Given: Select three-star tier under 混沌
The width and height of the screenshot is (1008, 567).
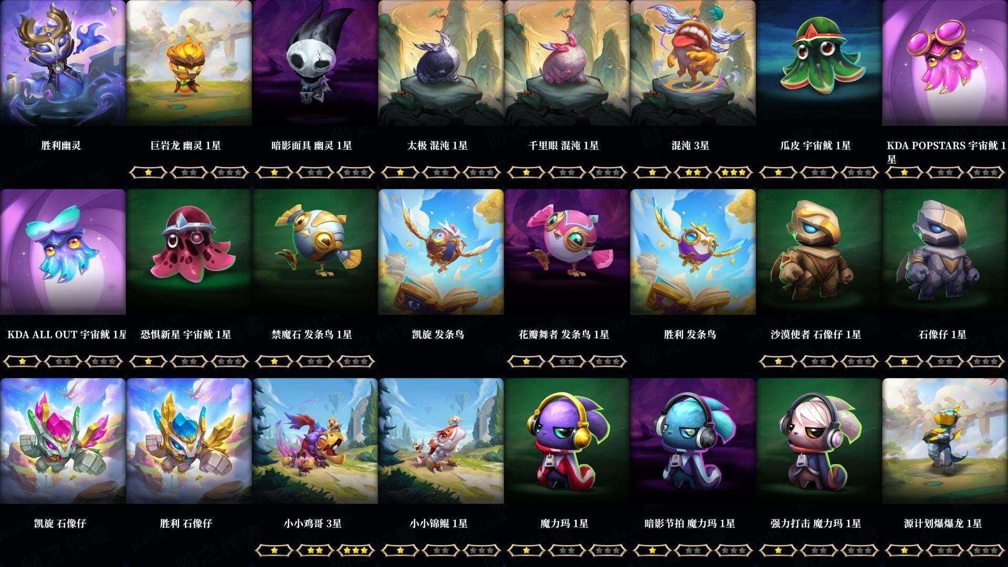Looking at the screenshot, I should 733,172.
